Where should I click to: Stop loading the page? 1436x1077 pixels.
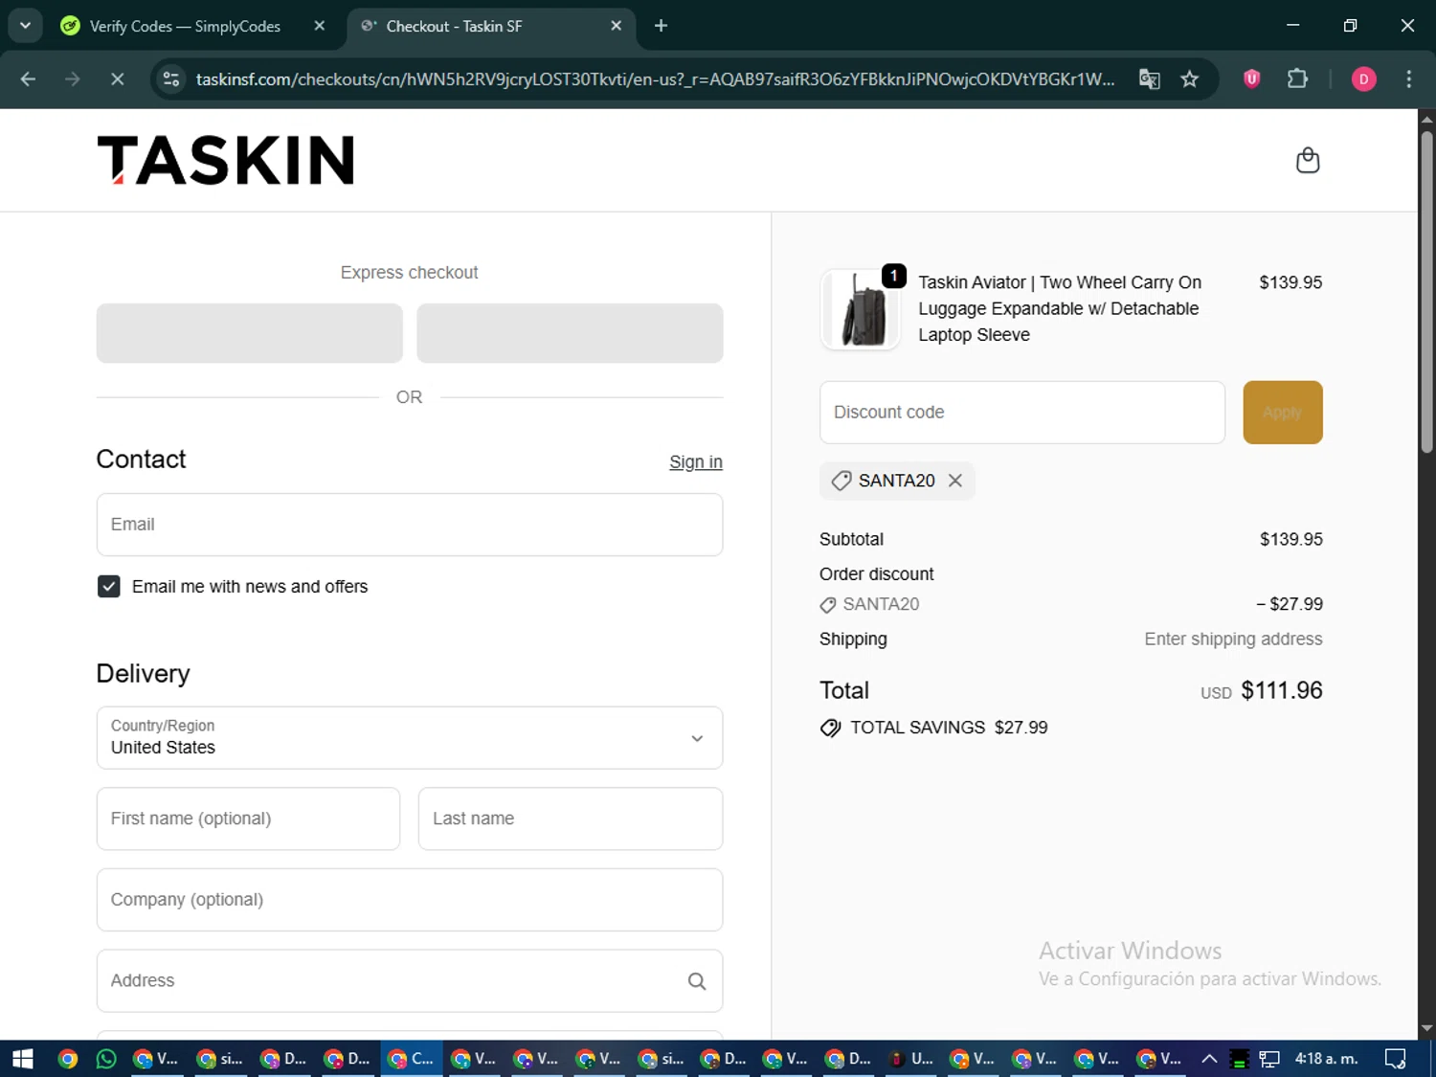coord(117,79)
